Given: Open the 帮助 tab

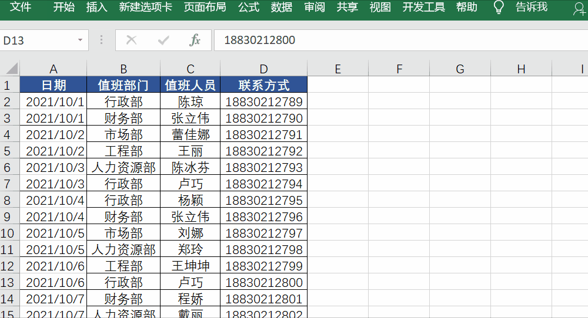Looking at the screenshot, I should 467,7.
